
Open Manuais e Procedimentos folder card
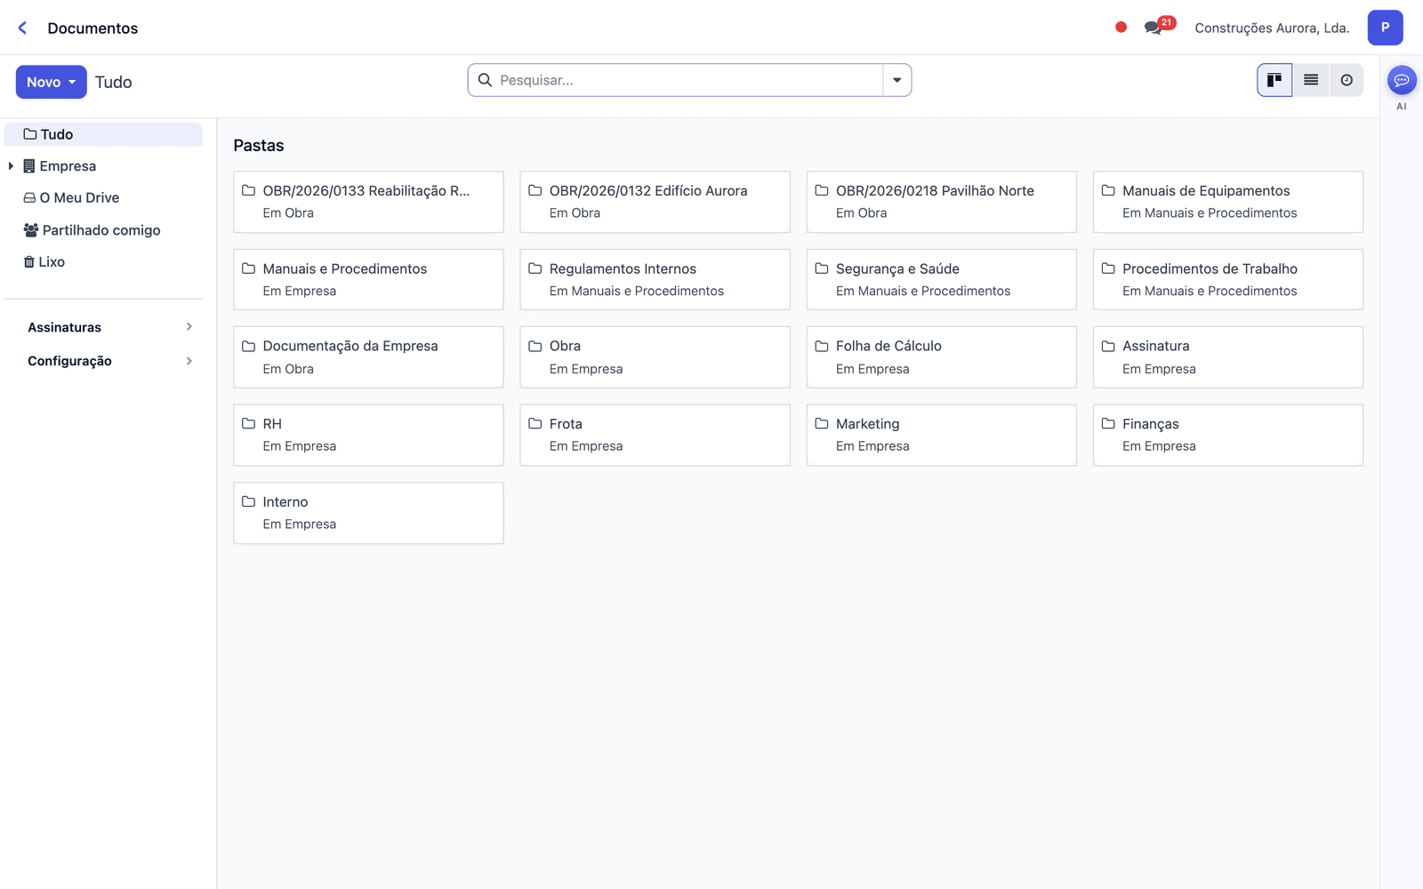(x=368, y=279)
